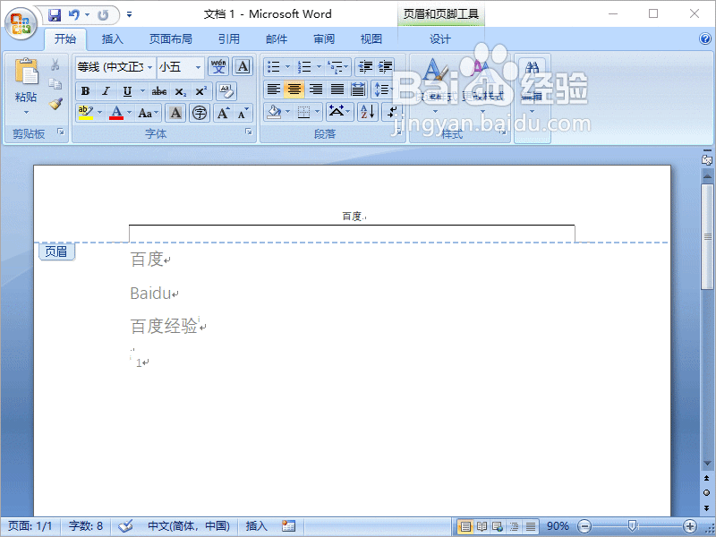Click the Office button logo
The width and height of the screenshot is (716, 537).
[21, 23]
